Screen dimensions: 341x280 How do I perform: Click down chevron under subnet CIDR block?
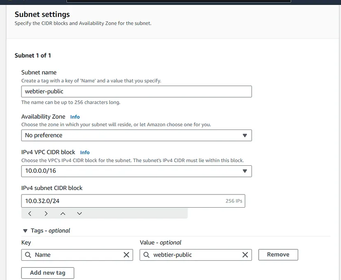pyautogui.click(x=79, y=213)
